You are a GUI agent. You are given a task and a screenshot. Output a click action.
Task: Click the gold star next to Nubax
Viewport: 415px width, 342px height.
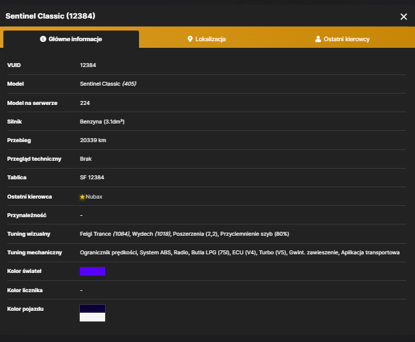82,197
